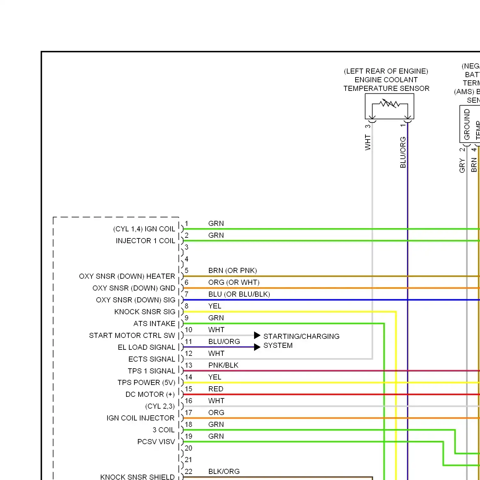Click 'RED' wire color label
480x480 pixels.
click(216, 389)
